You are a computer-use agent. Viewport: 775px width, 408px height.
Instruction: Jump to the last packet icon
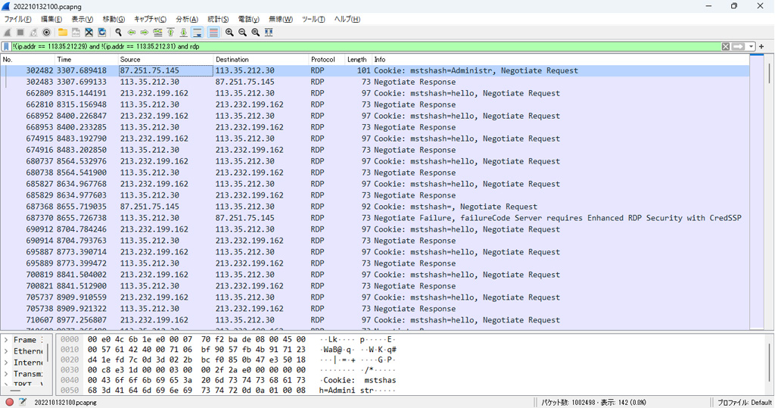[x=183, y=32]
